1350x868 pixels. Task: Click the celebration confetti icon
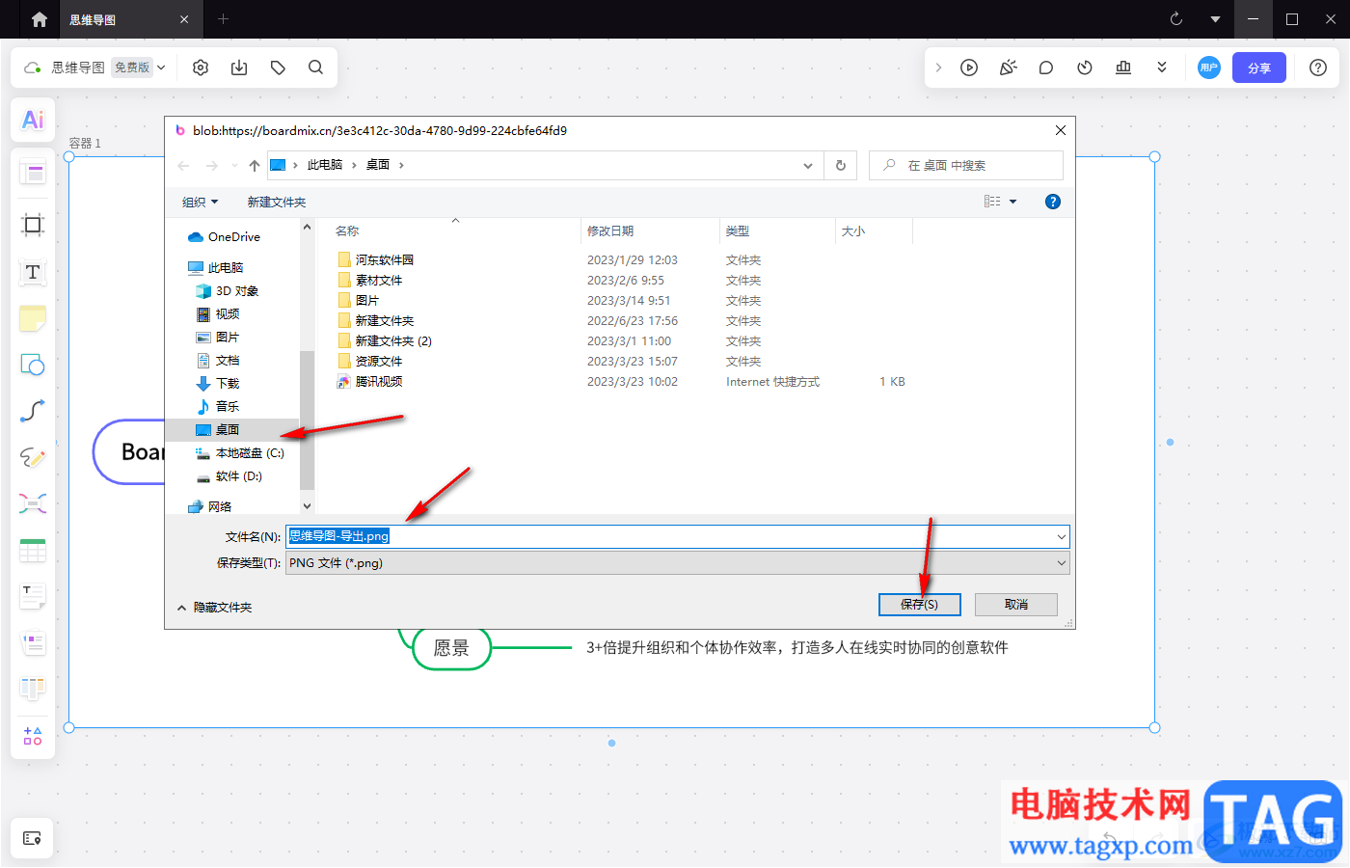[x=1008, y=68]
